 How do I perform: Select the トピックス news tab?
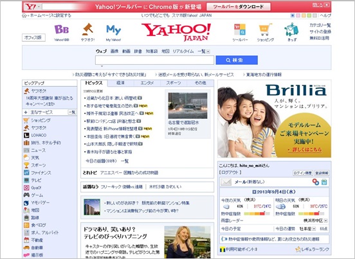94,83
